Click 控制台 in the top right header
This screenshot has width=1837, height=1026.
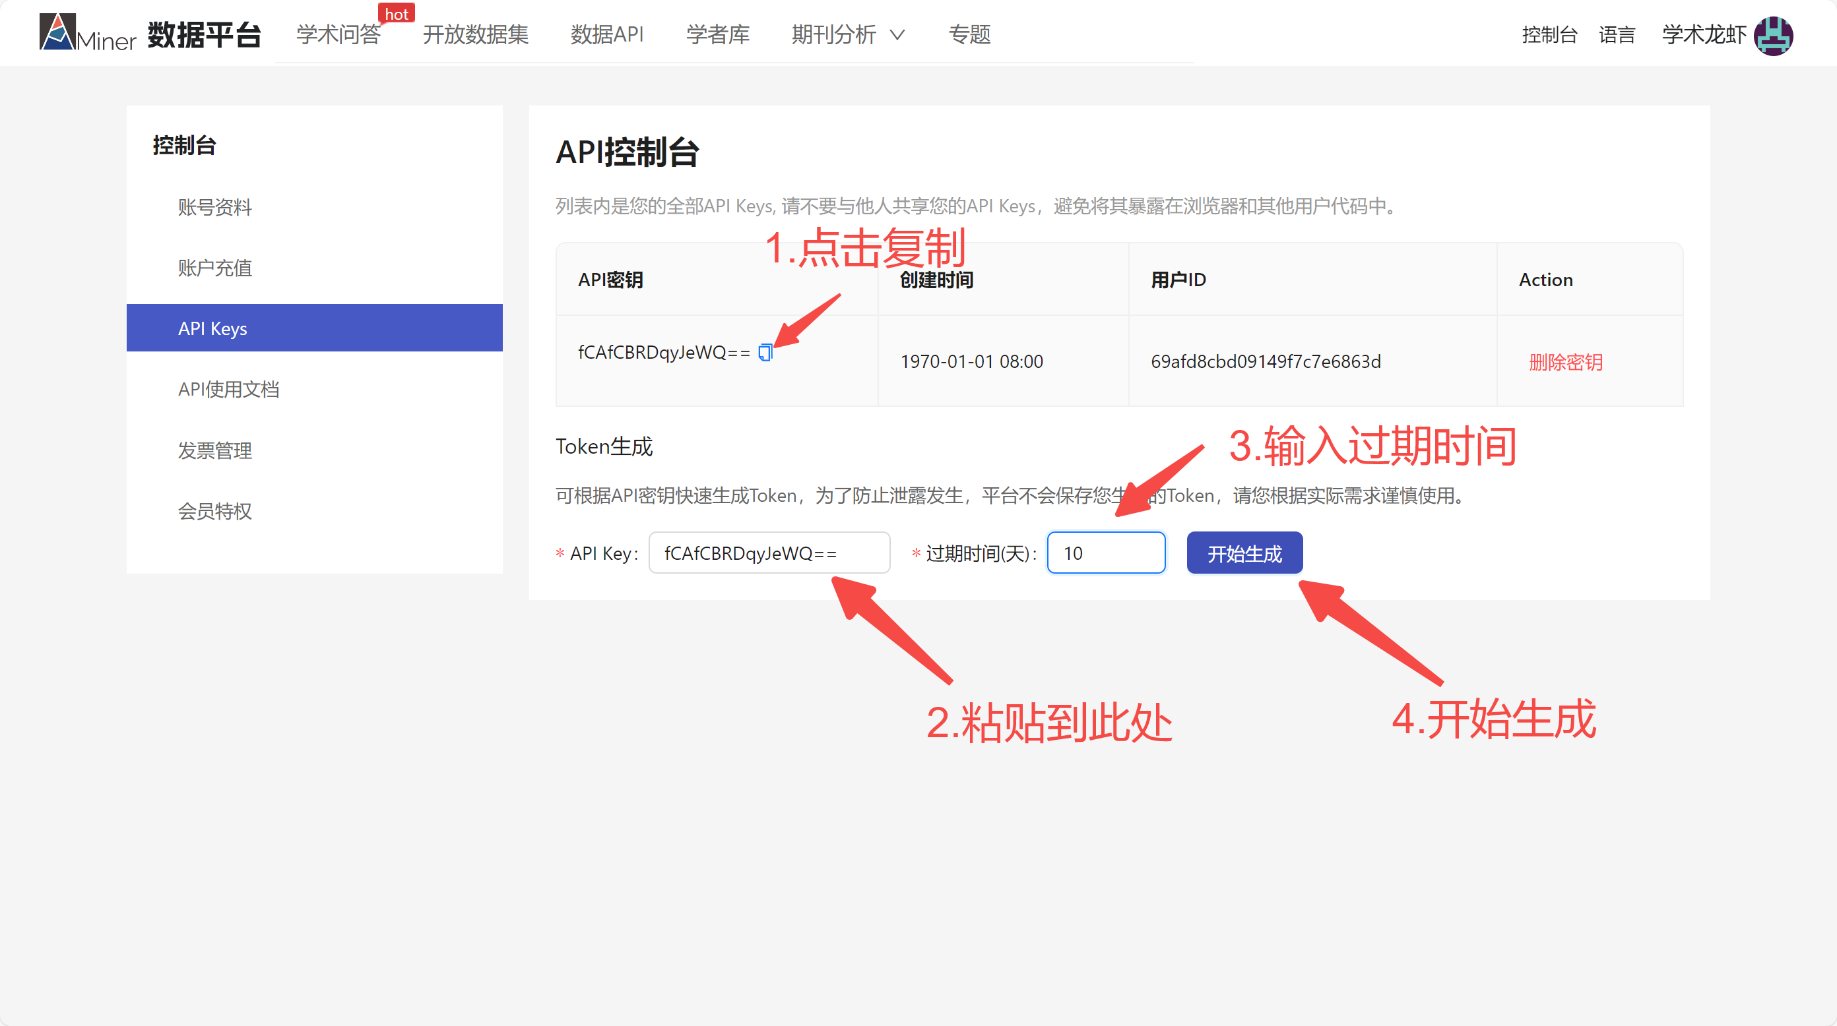[x=1549, y=34]
